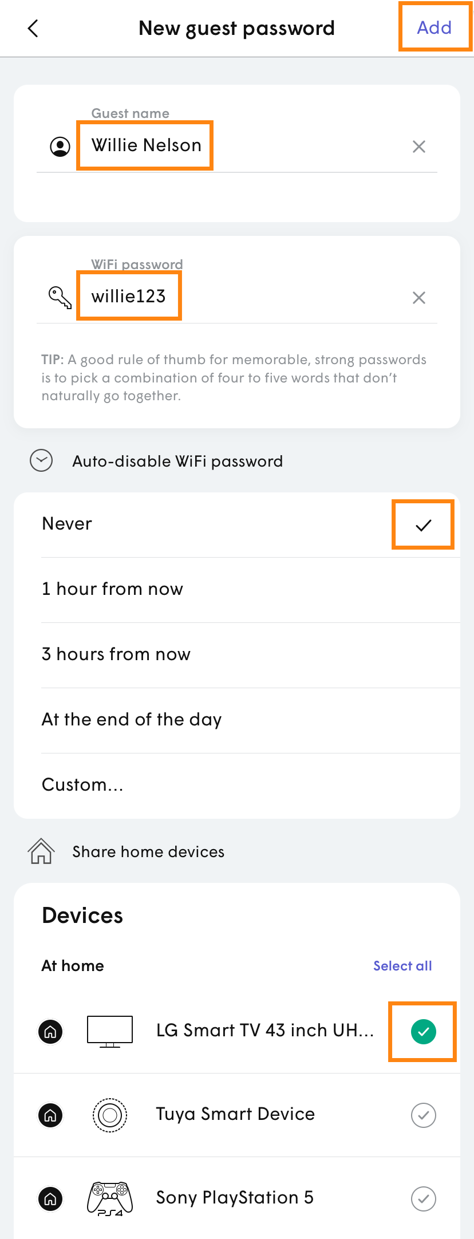The image size is (474, 1239).
Task: Click the home badge next to Sony PlayStation 5
Action: point(50,1199)
